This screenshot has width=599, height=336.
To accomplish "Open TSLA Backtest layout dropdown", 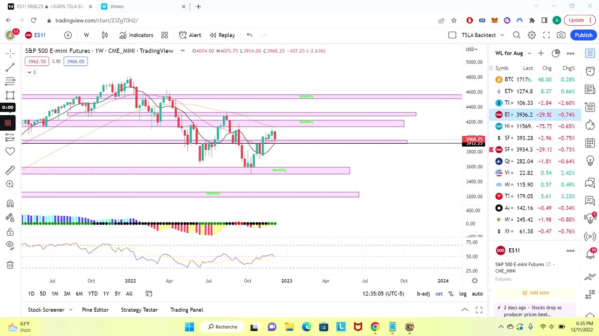I will (x=483, y=35).
